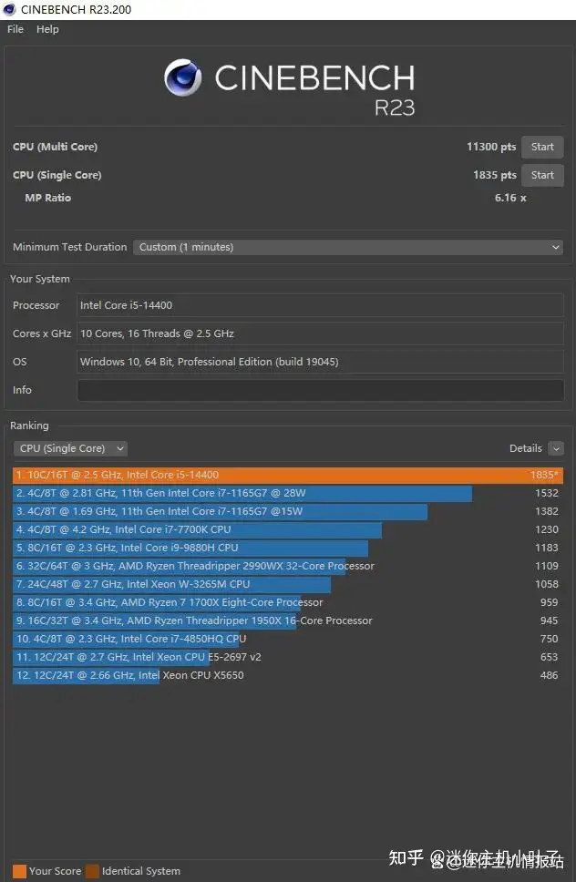Click score 486 in ranking list
The width and height of the screenshot is (576, 882).
click(549, 675)
